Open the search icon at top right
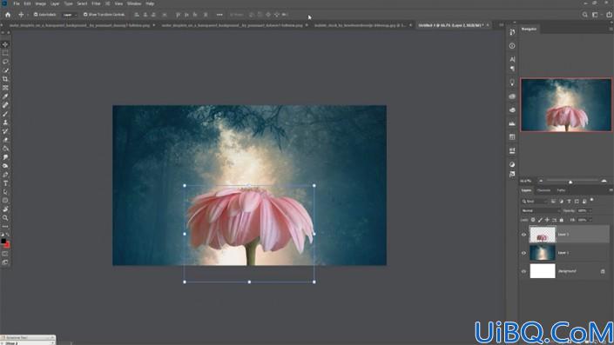 (584, 15)
